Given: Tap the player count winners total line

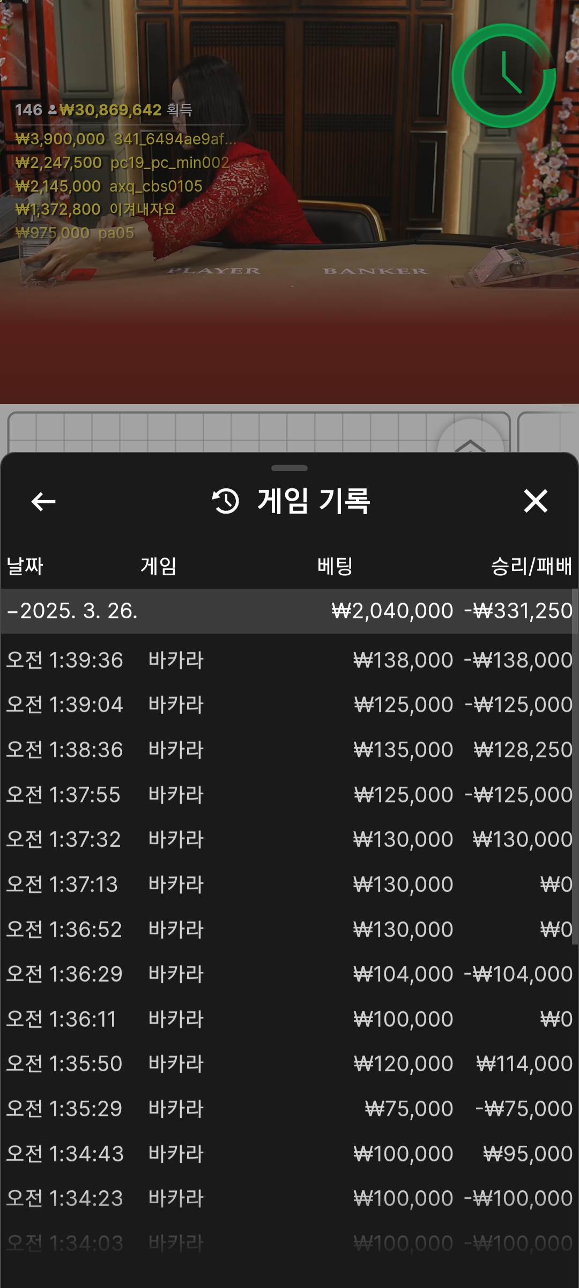Looking at the screenshot, I should click(x=104, y=110).
